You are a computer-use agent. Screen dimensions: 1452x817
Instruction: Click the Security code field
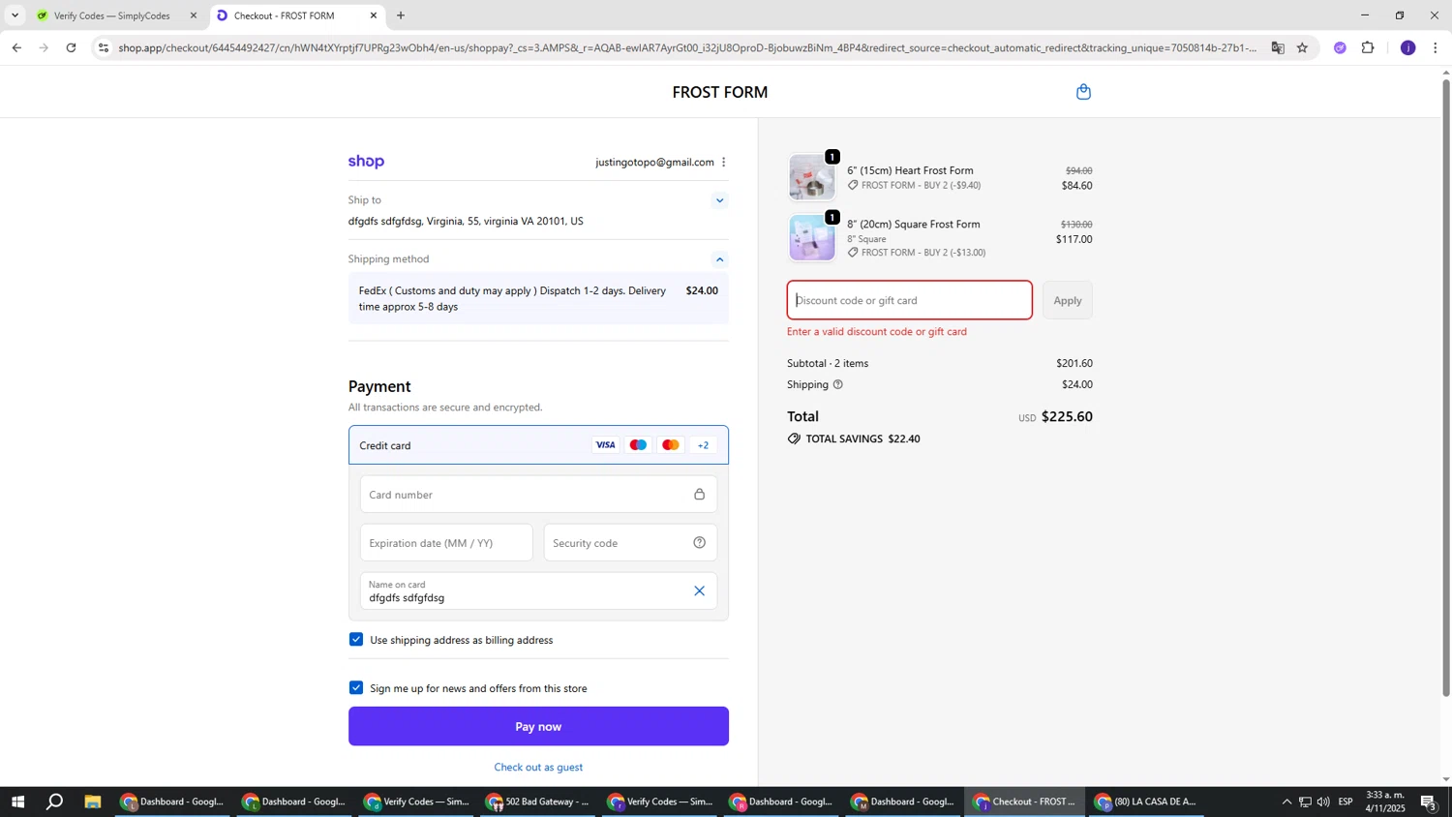coord(630,543)
